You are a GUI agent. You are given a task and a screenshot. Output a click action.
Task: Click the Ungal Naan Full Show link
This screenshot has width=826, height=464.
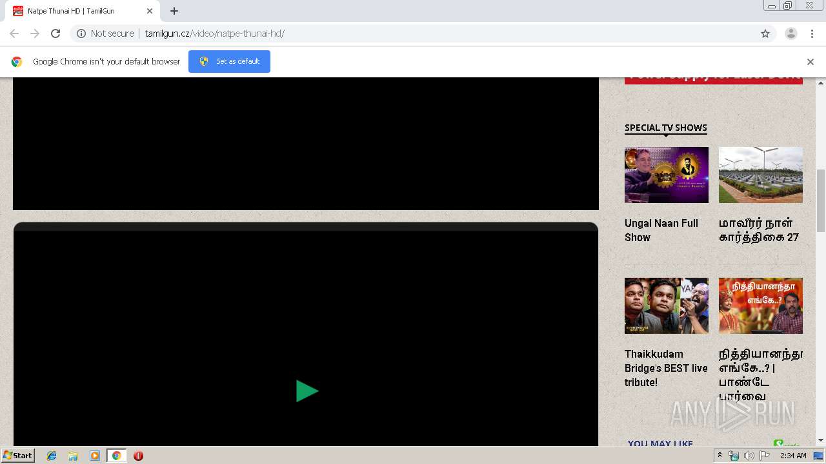pos(661,230)
